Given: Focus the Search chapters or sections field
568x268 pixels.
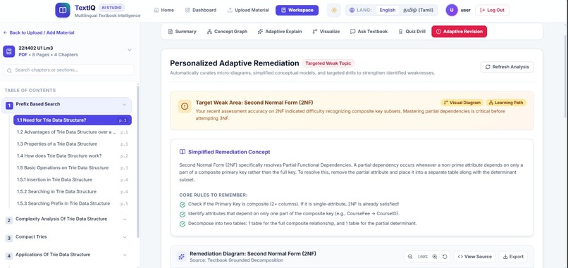Looking at the screenshot, I should [68, 70].
